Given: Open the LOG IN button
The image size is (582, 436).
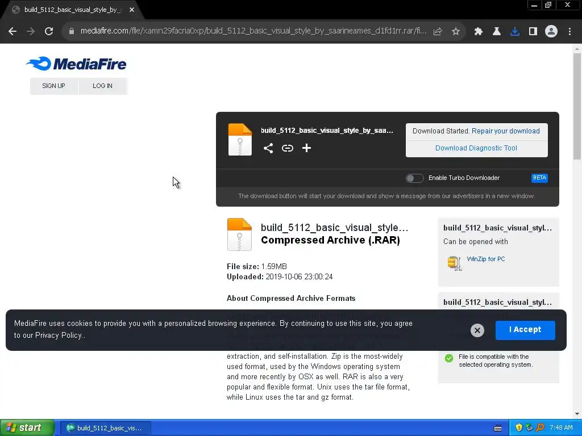Looking at the screenshot, I should click(x=102, y=86).
